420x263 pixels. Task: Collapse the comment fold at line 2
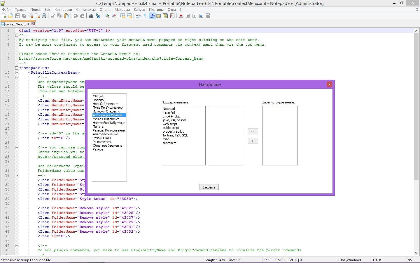coord(17,35)
